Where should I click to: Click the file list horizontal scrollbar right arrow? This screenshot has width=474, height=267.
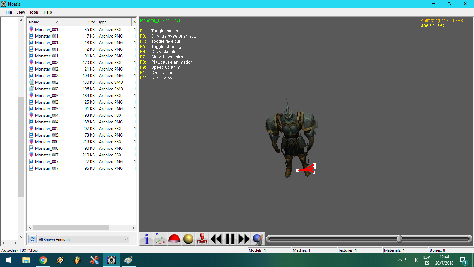pyautogui.click(x=133, y=228)
